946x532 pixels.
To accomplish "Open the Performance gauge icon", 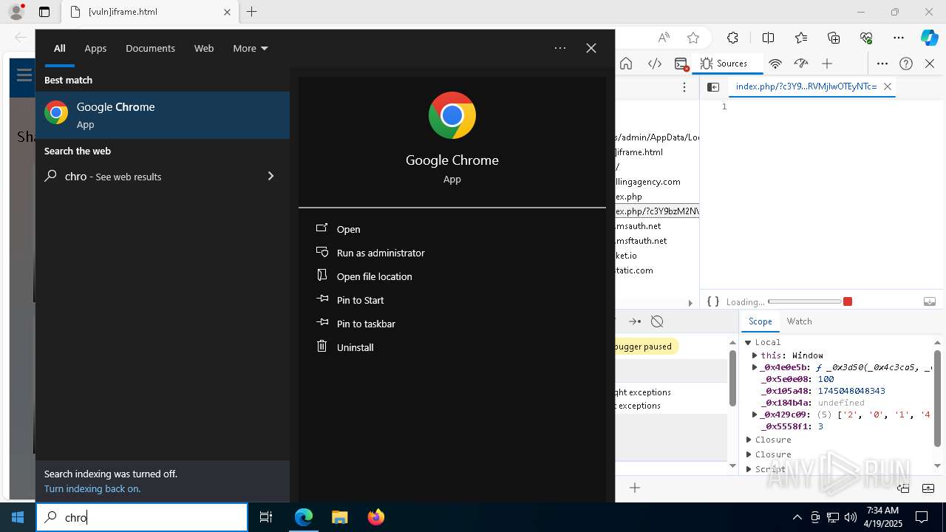I will pos(801,64).
